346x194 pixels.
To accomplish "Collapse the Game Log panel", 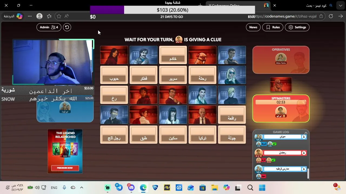I will pyautogui.click(x=306, y=133).
